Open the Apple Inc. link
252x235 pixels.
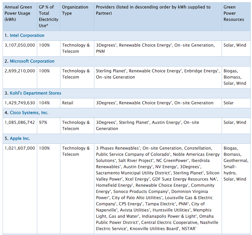(x=20, y=139)
